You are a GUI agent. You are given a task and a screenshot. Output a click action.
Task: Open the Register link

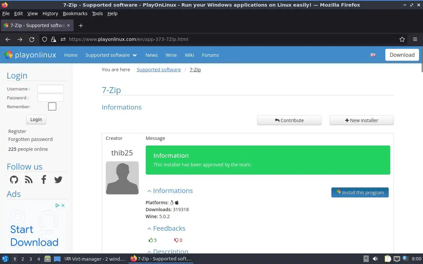tap(17, 131)
